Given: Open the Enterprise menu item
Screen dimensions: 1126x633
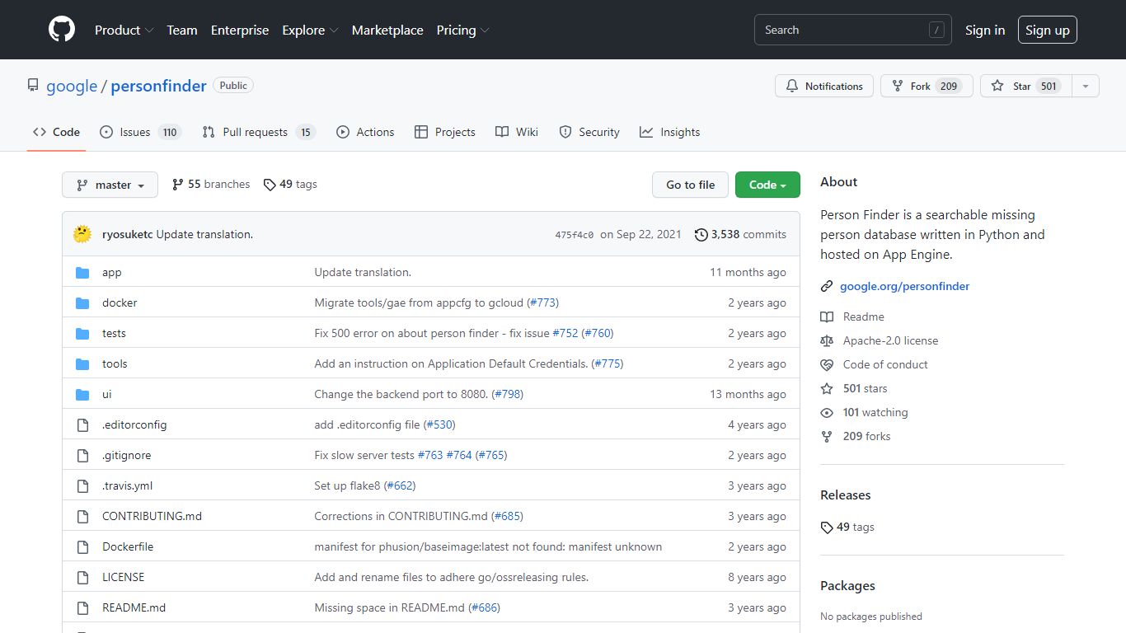Looking at the screenshot, I should point(240,30).
